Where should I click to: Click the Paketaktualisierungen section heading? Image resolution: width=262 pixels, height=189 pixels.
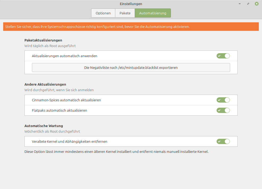pyautogui.click(x=43, y=40)
